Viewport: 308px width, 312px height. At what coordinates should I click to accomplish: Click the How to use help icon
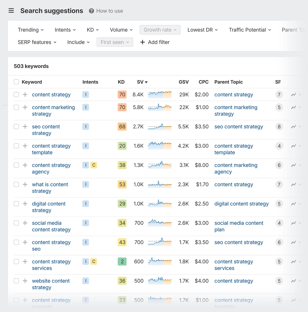[91, 11]
